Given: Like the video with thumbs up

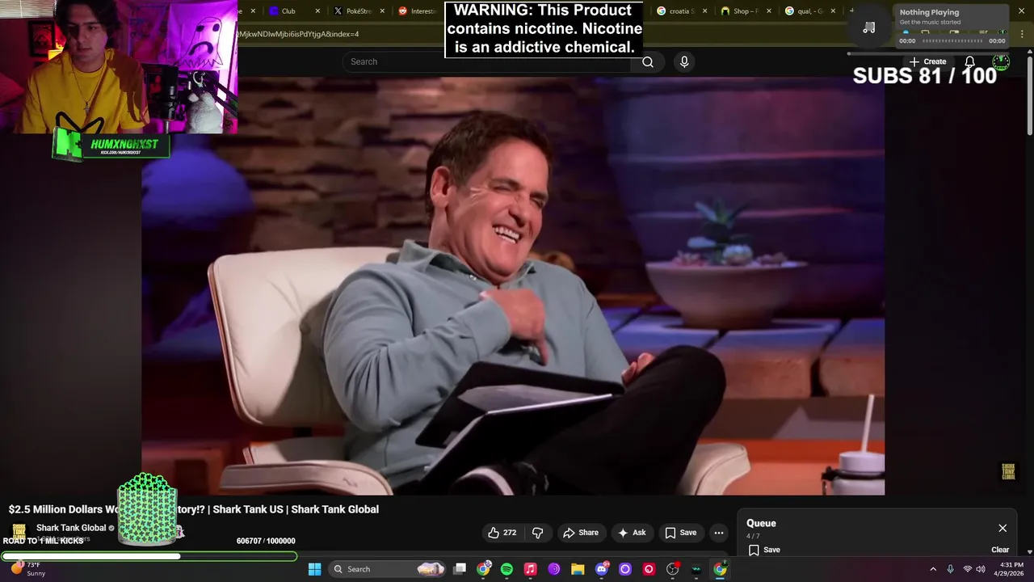Looking at the screenshot, I should point(502,533).
